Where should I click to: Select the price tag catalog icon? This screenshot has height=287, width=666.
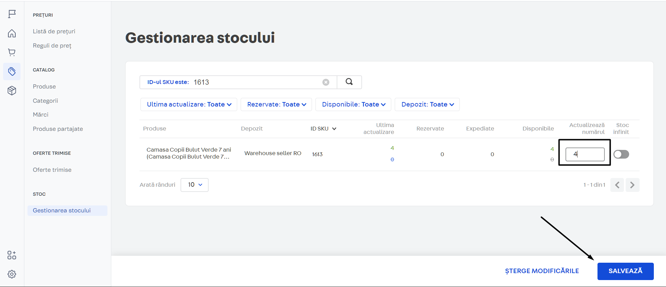[12, 71]
